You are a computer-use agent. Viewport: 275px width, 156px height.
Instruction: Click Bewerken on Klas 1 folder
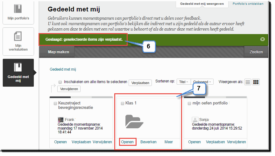(148, 142)
